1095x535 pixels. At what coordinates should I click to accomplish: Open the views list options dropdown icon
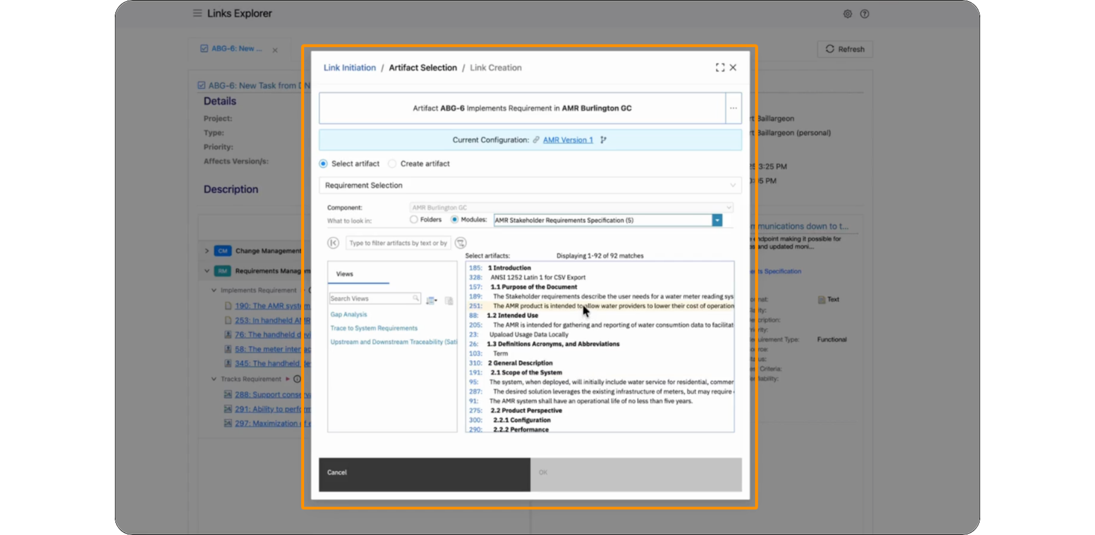(x=432, y=301)
